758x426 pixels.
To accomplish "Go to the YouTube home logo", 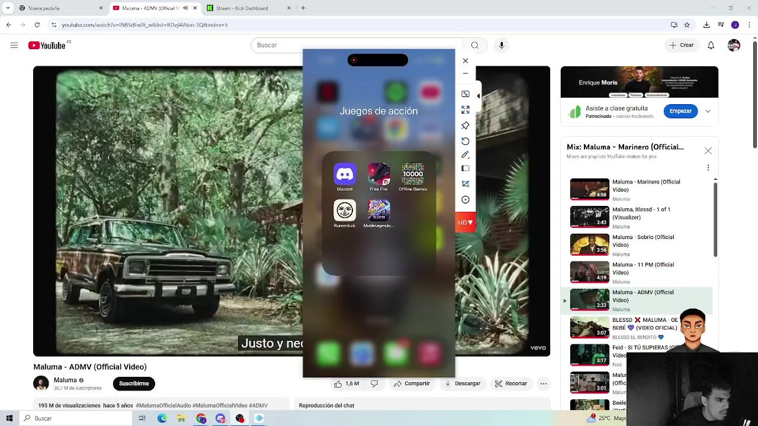I will [x=47, y=46].
